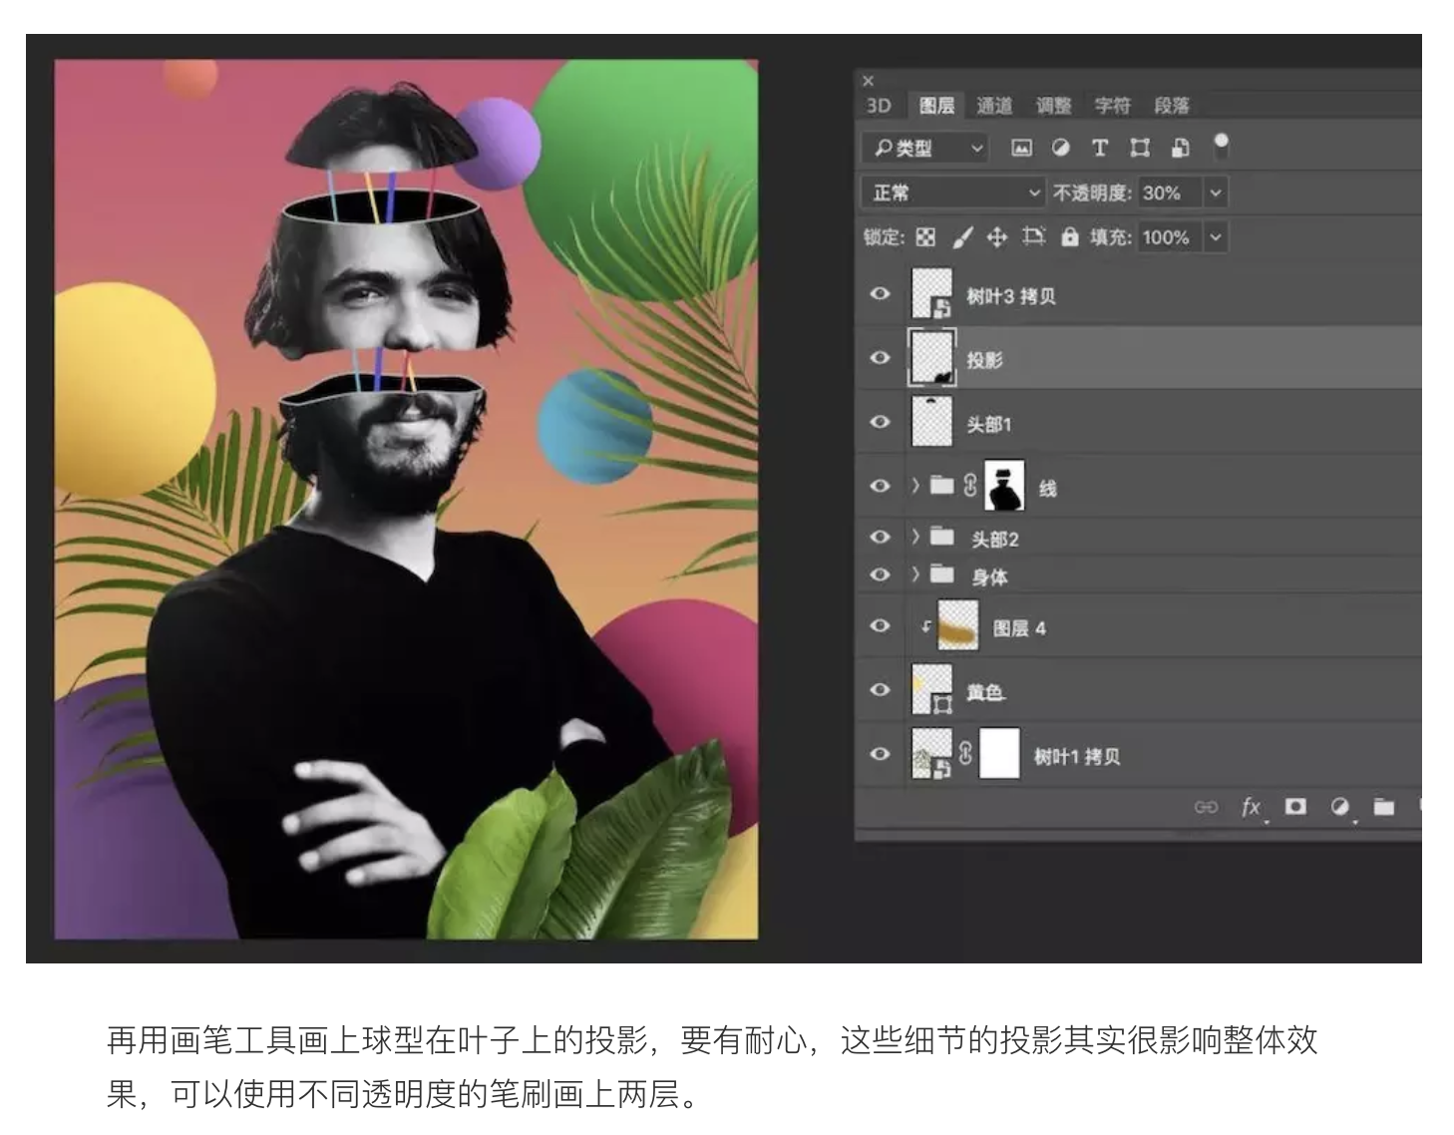Create new adjustment layer icon
This screenshot has width=1454, height=1135.
(1339, 806)
